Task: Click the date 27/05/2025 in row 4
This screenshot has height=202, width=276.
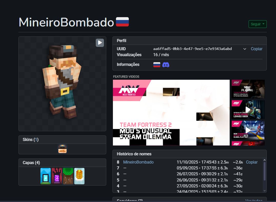Action: click(x=187, y=186)
